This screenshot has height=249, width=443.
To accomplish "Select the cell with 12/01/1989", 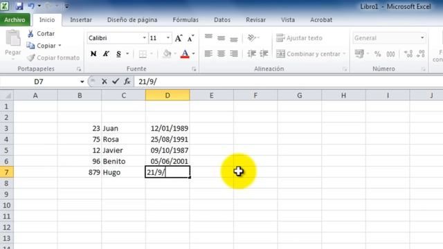I will (x=168, y=128).
